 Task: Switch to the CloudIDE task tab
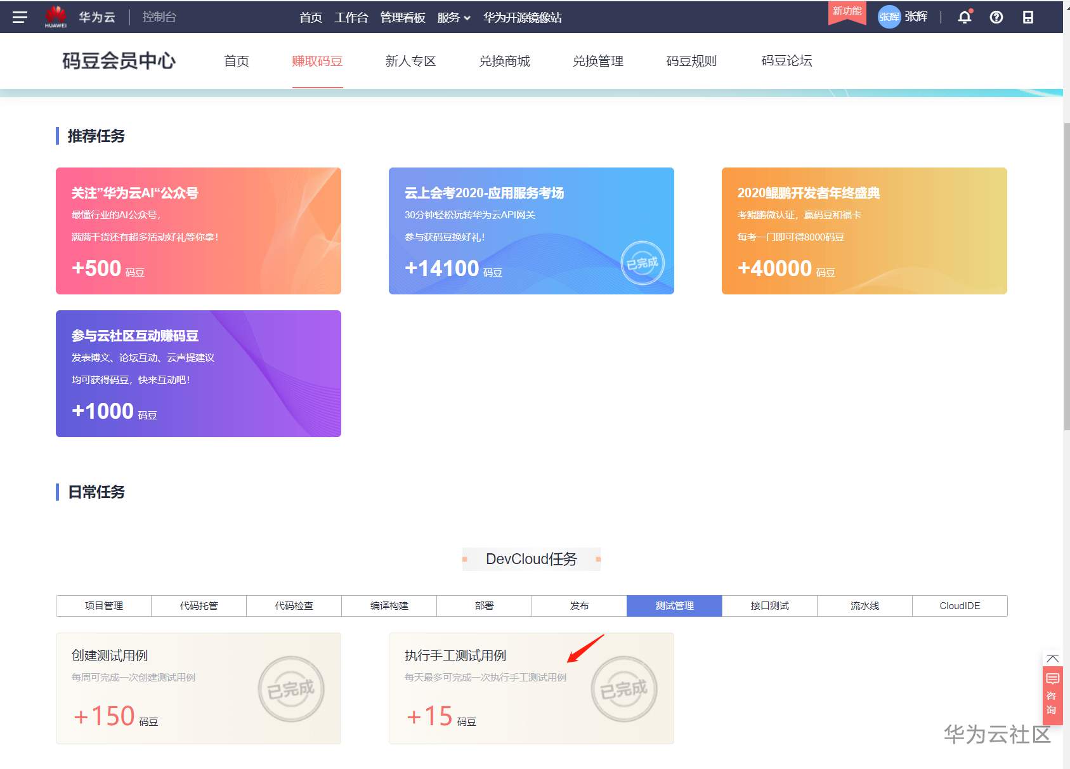(x=960, y=606)
